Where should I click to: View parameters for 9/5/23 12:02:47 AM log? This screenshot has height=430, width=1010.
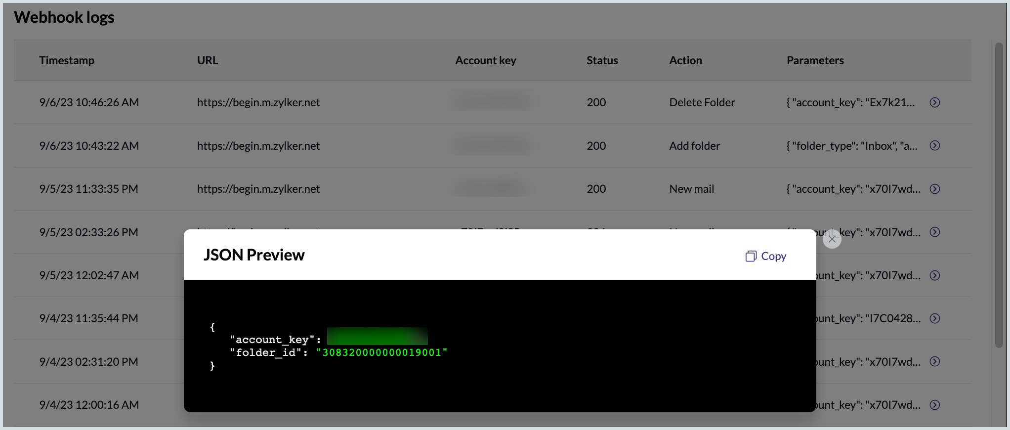coord(935,275)
